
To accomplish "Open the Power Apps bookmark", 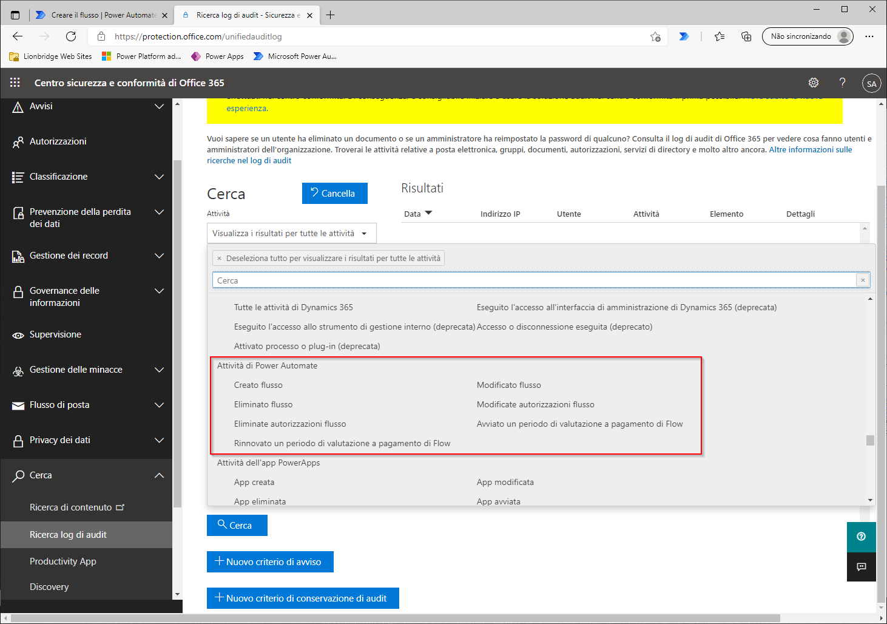I will coord(217,56).
